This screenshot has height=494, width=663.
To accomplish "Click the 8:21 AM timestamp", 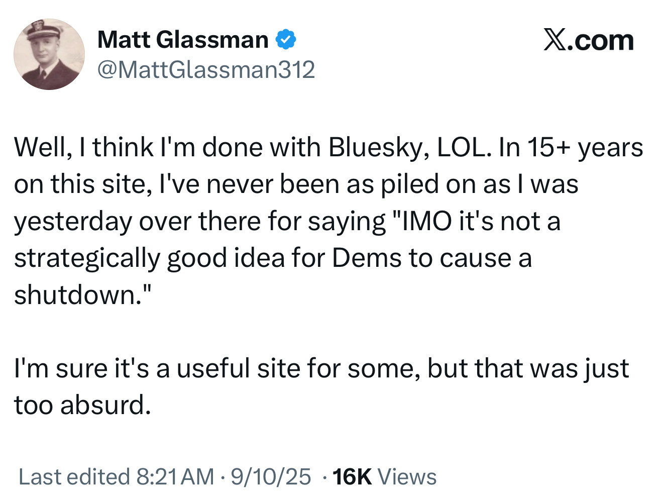I will [x=175, y=476].
